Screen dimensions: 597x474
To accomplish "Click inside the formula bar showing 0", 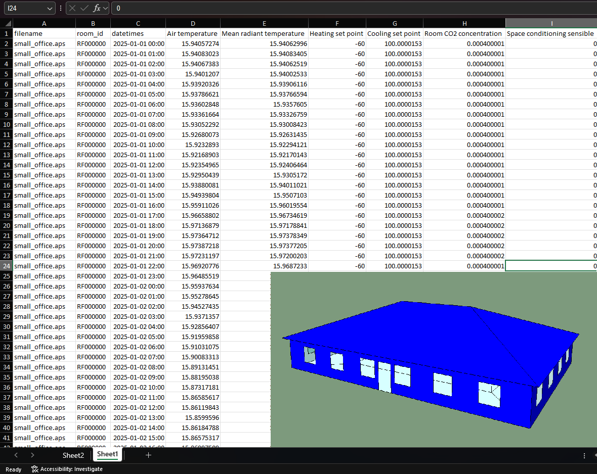I will tap(202, 8).
